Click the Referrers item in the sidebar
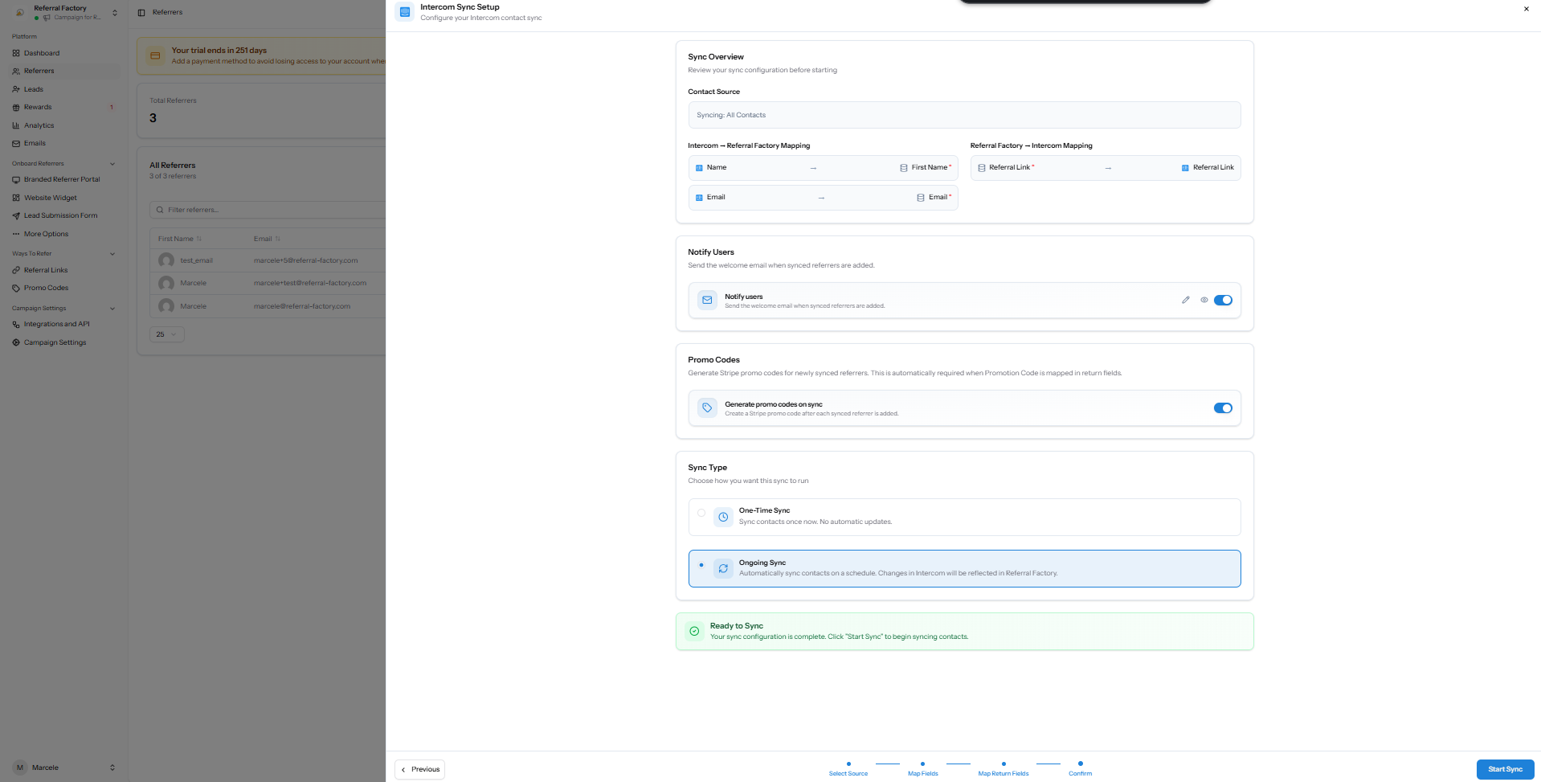Viewport: 1541px width, 782px height. [x=64, y=71]
